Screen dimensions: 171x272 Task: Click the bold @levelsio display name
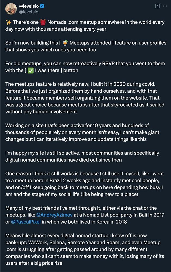pyautogui.click(x=29, y=6)
